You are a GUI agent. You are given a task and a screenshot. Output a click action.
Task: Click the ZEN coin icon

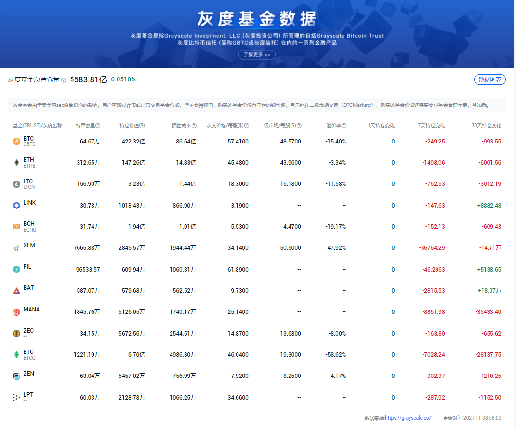[16, 376]
